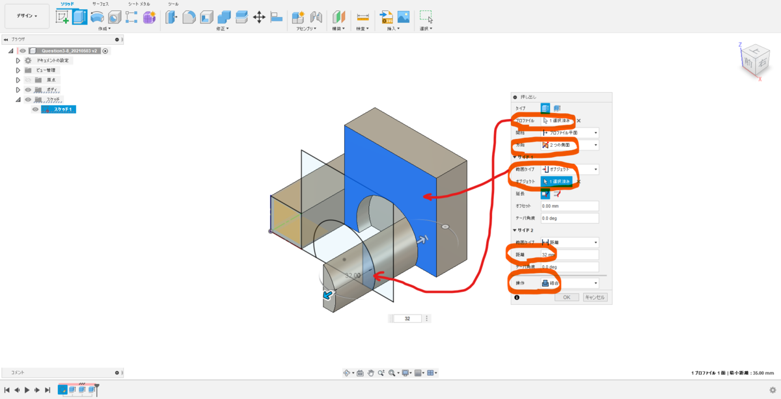Click the info icon in extrude dialog
Viewport: 781px width, 399px height.
(517, 297)
